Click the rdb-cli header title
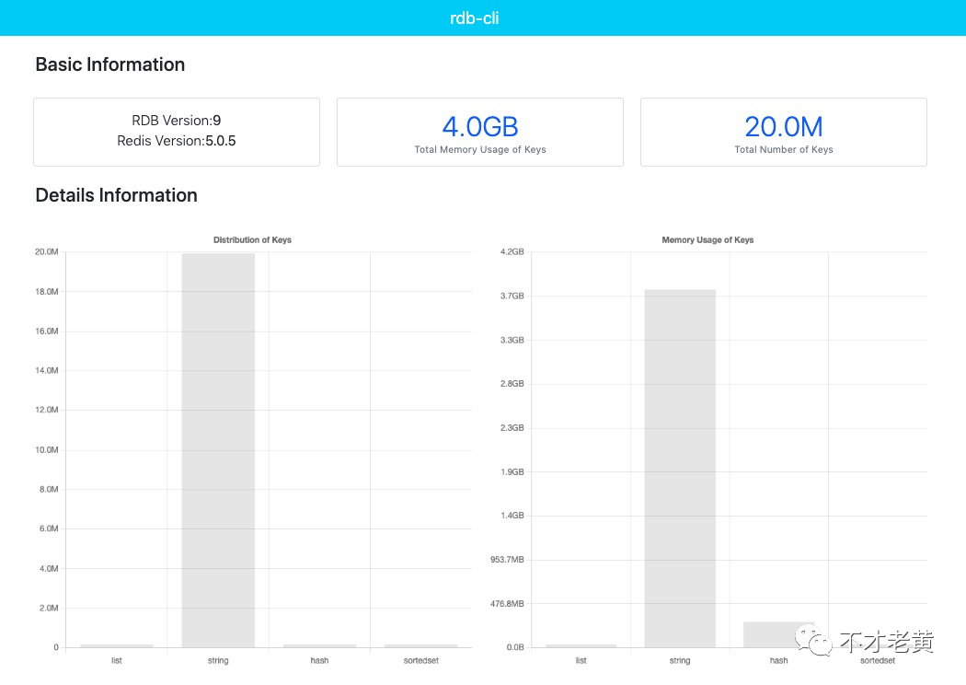 pos(474,17)
